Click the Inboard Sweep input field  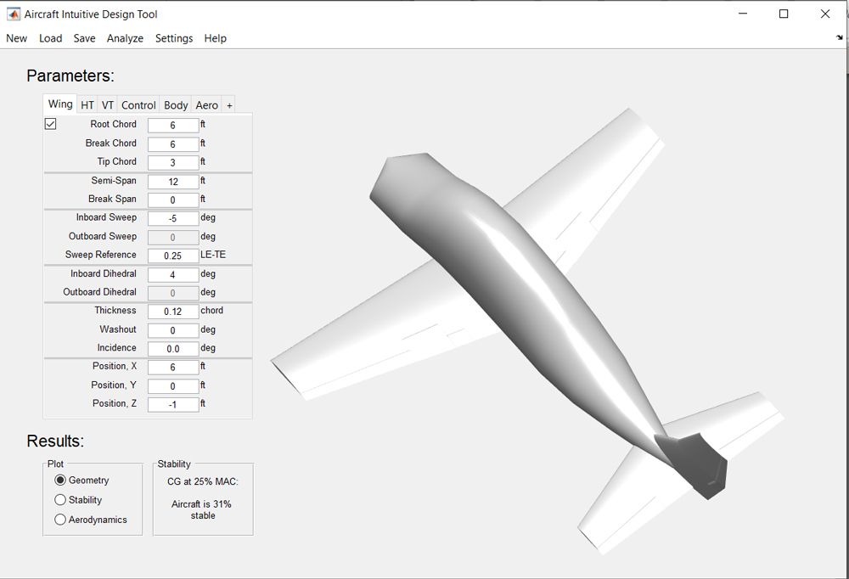pyautogui.click(x=173, y=218)
